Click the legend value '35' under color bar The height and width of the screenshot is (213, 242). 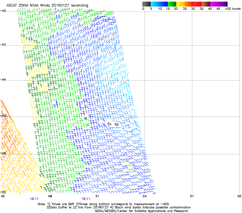[x=201, y=9]
